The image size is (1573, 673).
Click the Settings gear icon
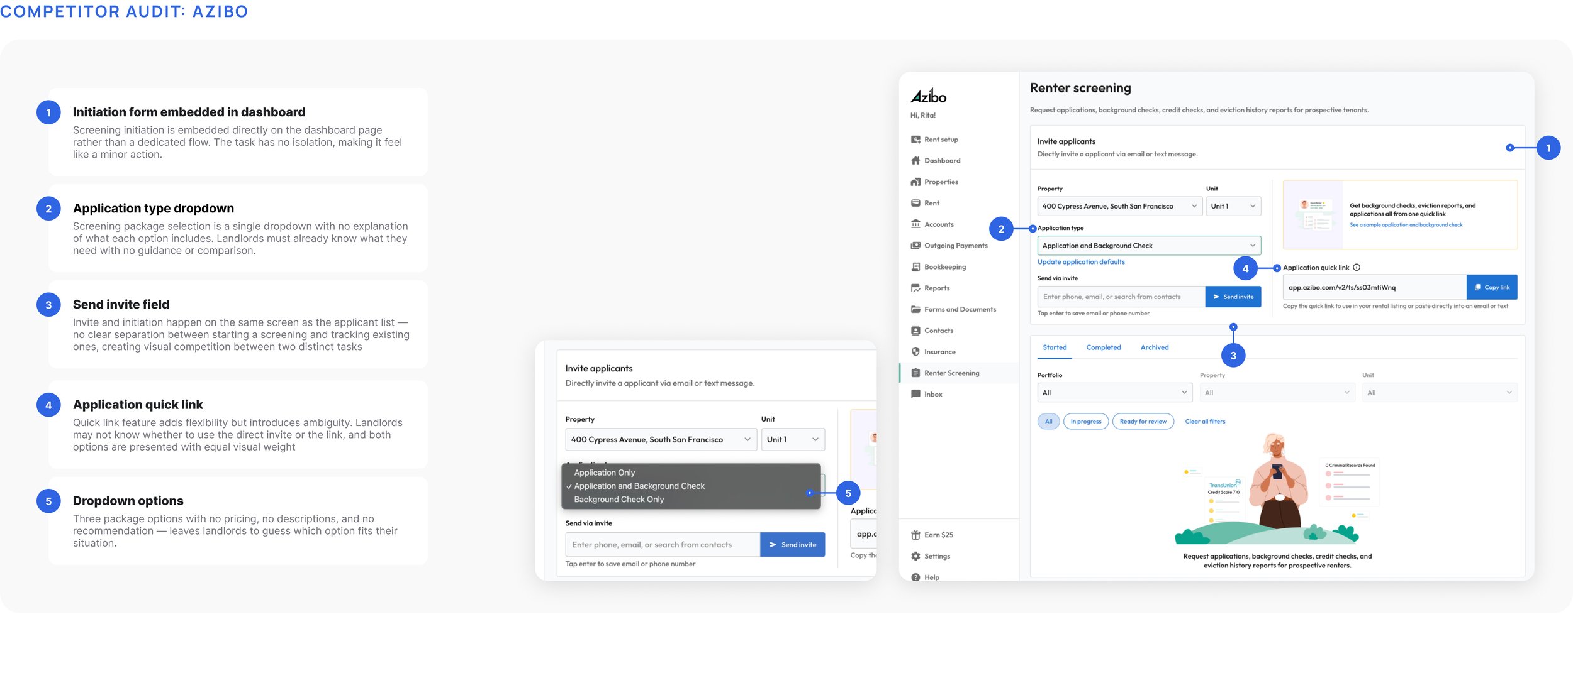tap(915, 557)
